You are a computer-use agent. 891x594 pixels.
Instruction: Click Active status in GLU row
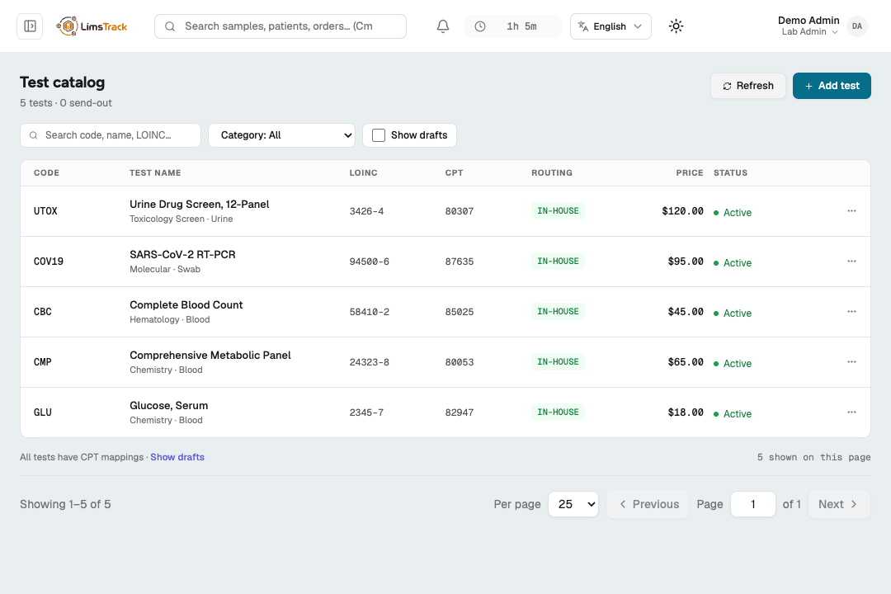coord(733,414)
